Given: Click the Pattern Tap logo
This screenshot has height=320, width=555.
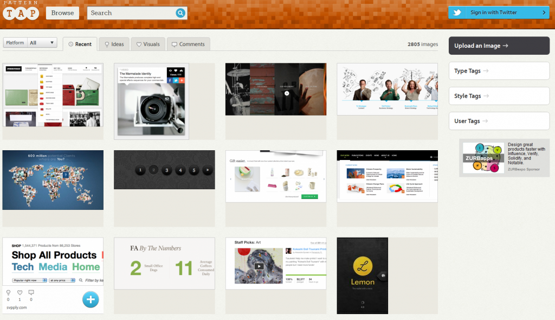Looking at the screenshot, I should (x=21, y=11).
